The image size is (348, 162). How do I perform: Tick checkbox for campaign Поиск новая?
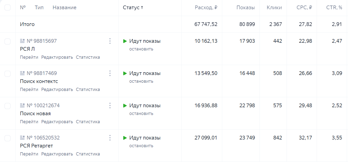pos(8,106)
